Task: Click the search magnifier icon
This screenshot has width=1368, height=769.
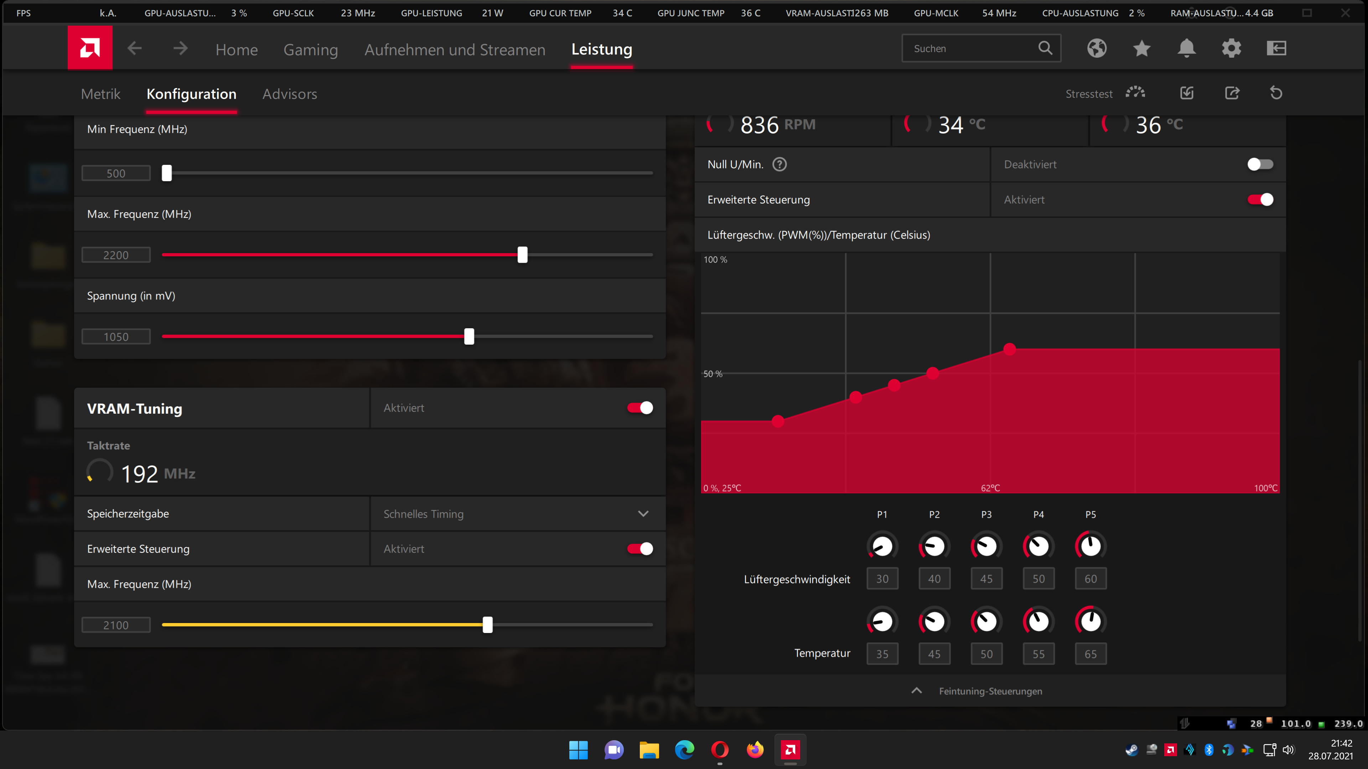Action: tap(1045, 48)
